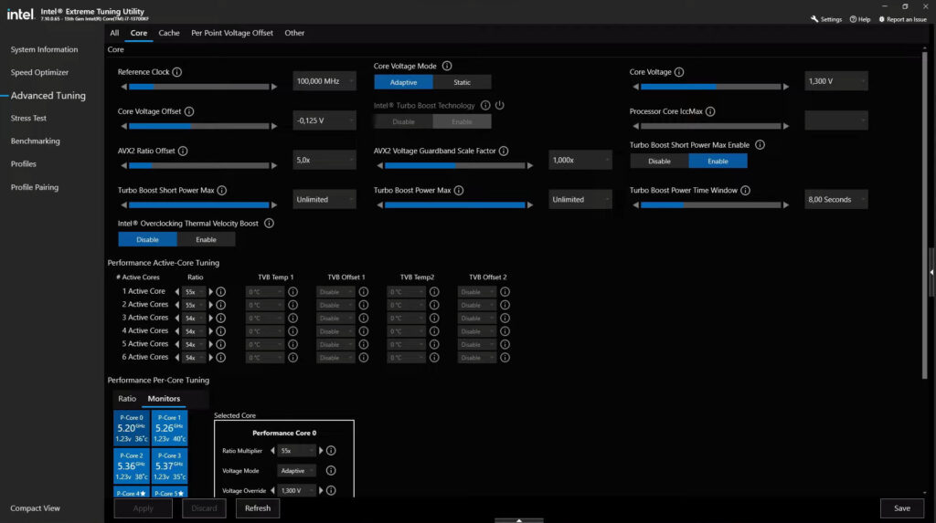Viewport: 936px width, 523px height.
Task: Click the Save button
Action: (x=901, y=508)
